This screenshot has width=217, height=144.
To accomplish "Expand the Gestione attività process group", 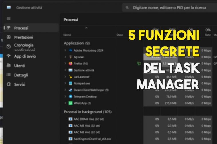I will [x=65, y=70].
